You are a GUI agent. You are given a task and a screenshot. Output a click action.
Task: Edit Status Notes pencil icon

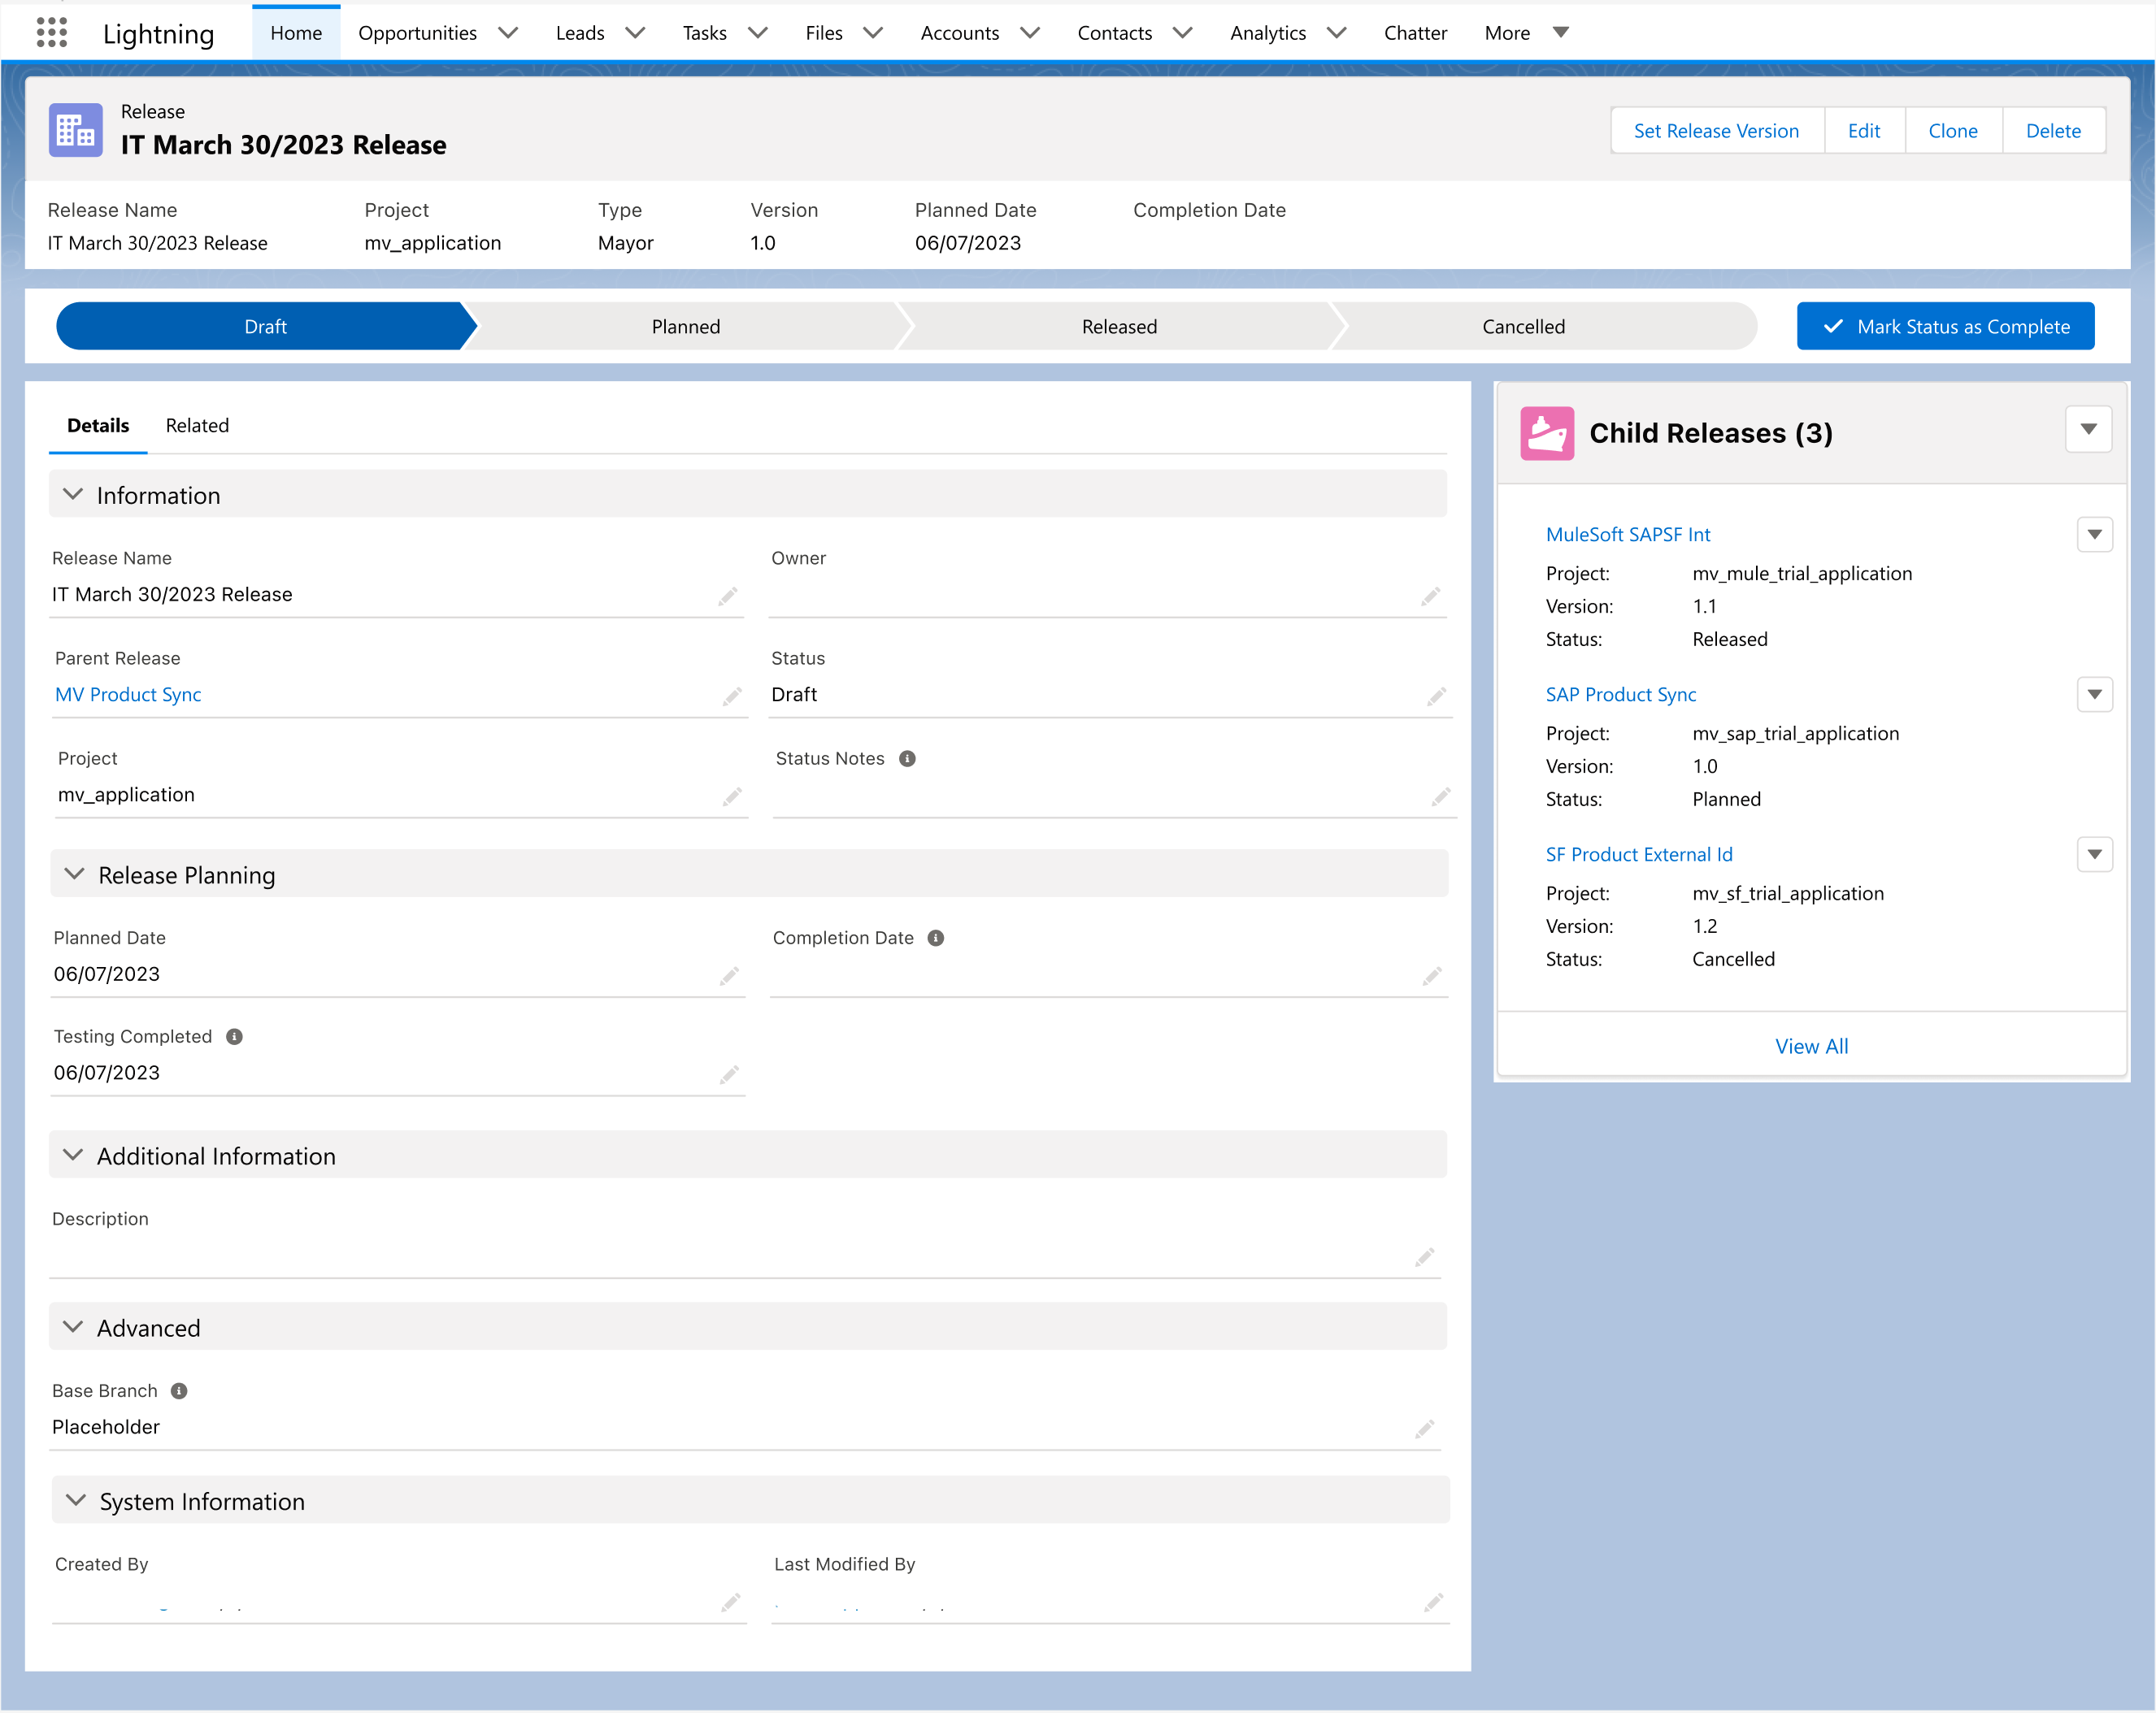click(x=1441, y=796)
